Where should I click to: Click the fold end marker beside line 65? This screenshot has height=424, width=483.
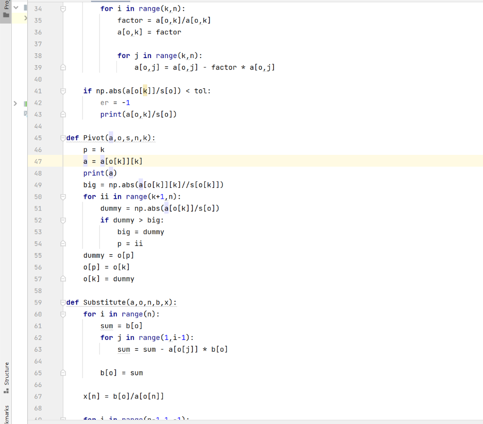63,373
